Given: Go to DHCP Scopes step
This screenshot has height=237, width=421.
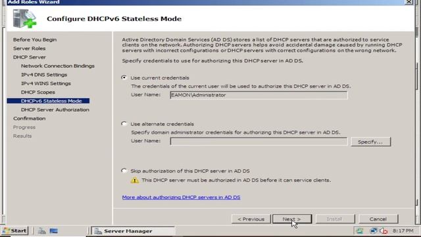Looking at the screenshot, I should pos(38,92).
